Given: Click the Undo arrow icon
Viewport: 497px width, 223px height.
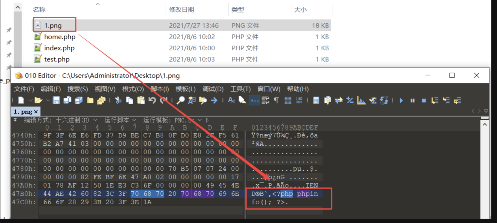Looking at the screenshot, I should coord(152,100).
